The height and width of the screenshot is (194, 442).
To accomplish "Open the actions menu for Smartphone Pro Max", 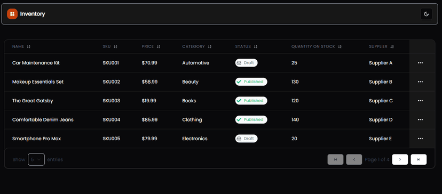I will click(x=420, y=139).
